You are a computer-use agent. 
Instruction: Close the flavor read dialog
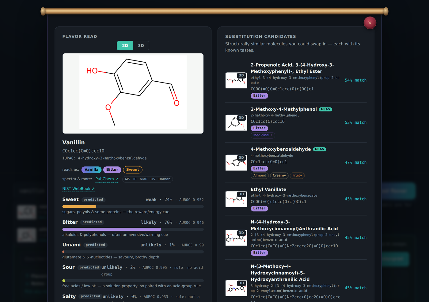click(x=370, y=23)
